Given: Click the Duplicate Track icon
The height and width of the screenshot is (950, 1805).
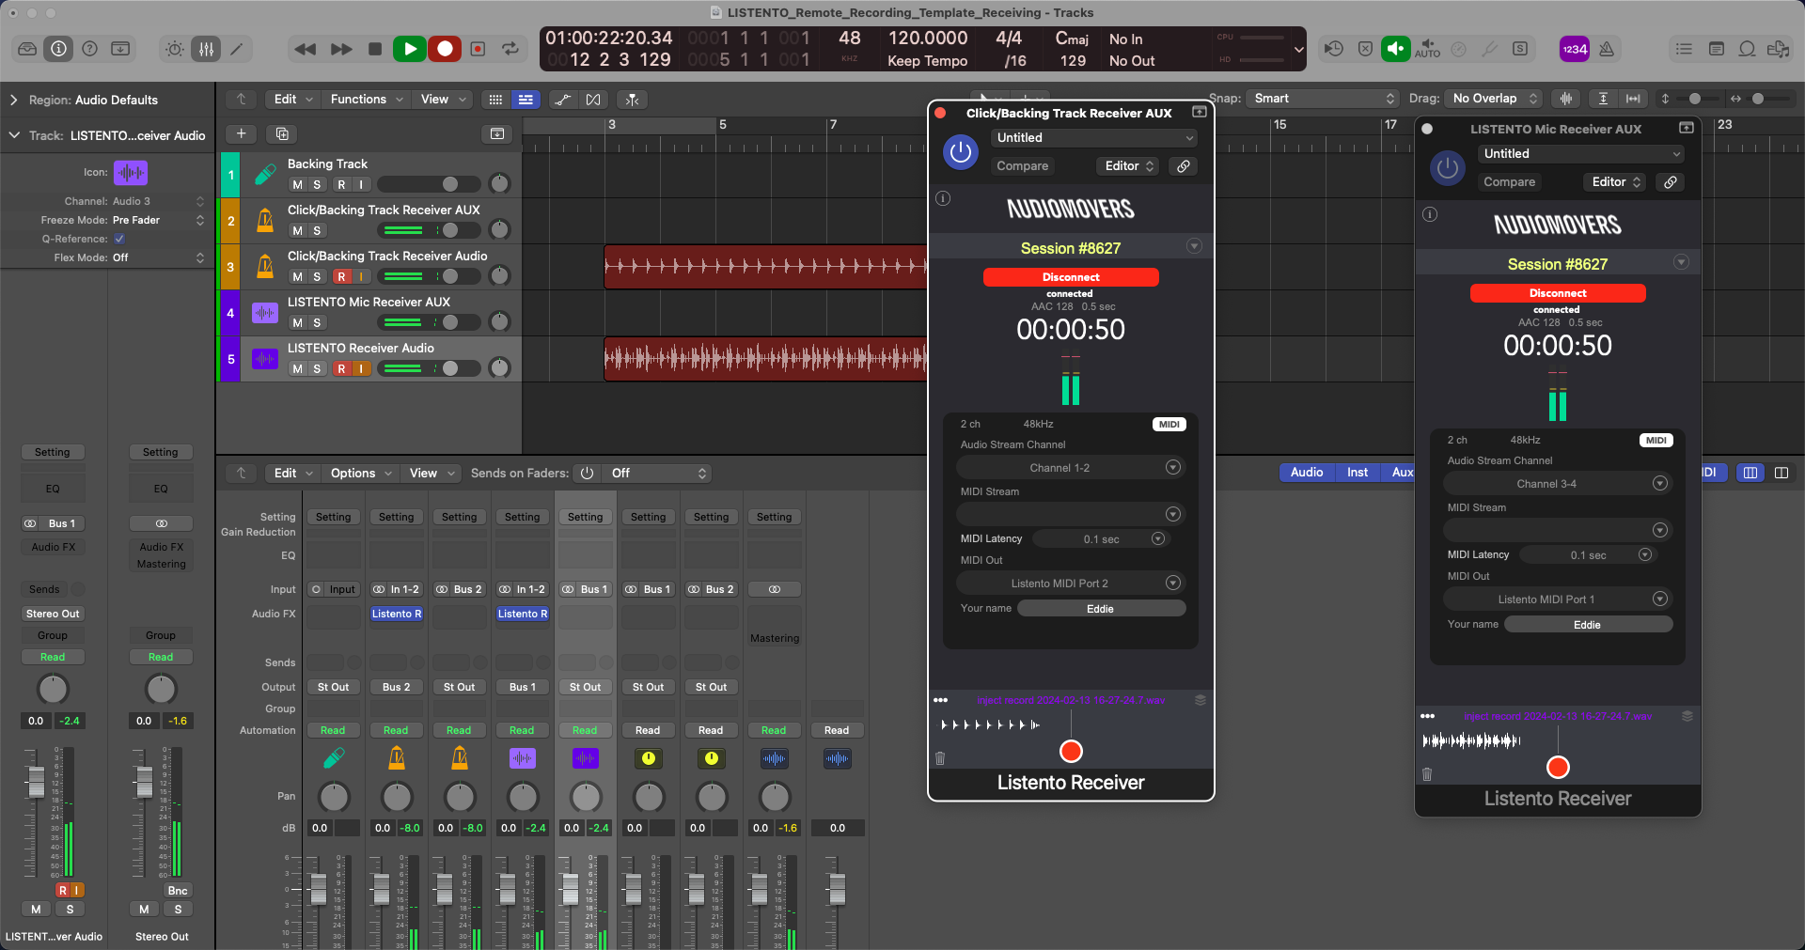Looking at the screenshot, I should [282, 133].
